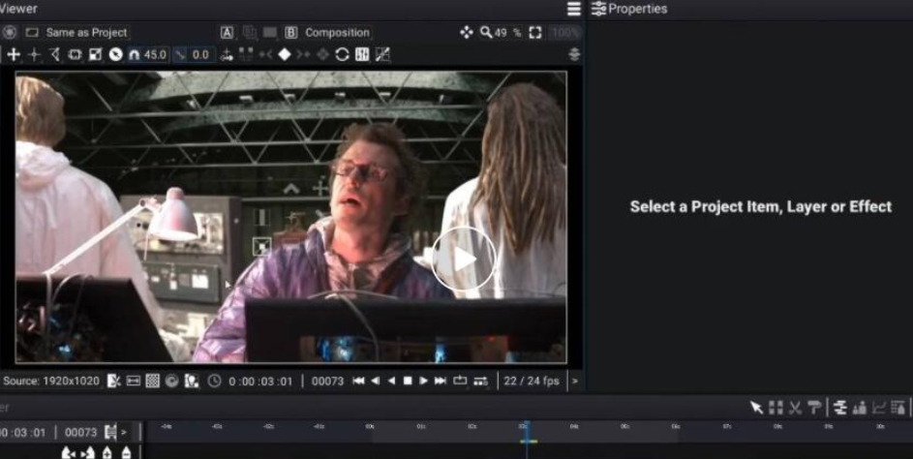The height and width of the screenshot is (459, 913).
Task: Toggle the checkerboard transparency background
Action: pyautogui.click(x=153, y=381)
